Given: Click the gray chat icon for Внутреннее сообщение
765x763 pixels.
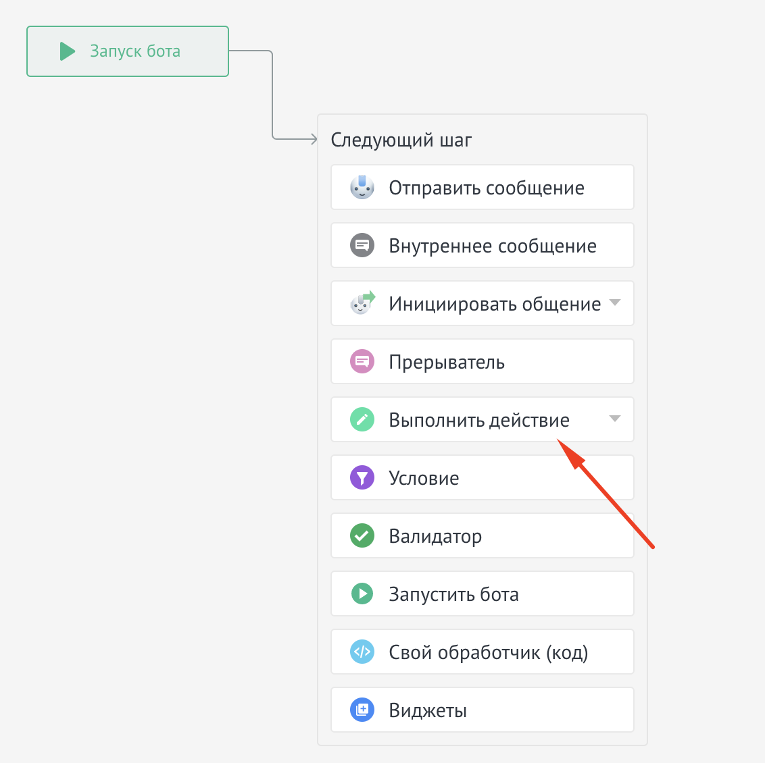Looking at the screenshot, I should [x=362, y=245].
